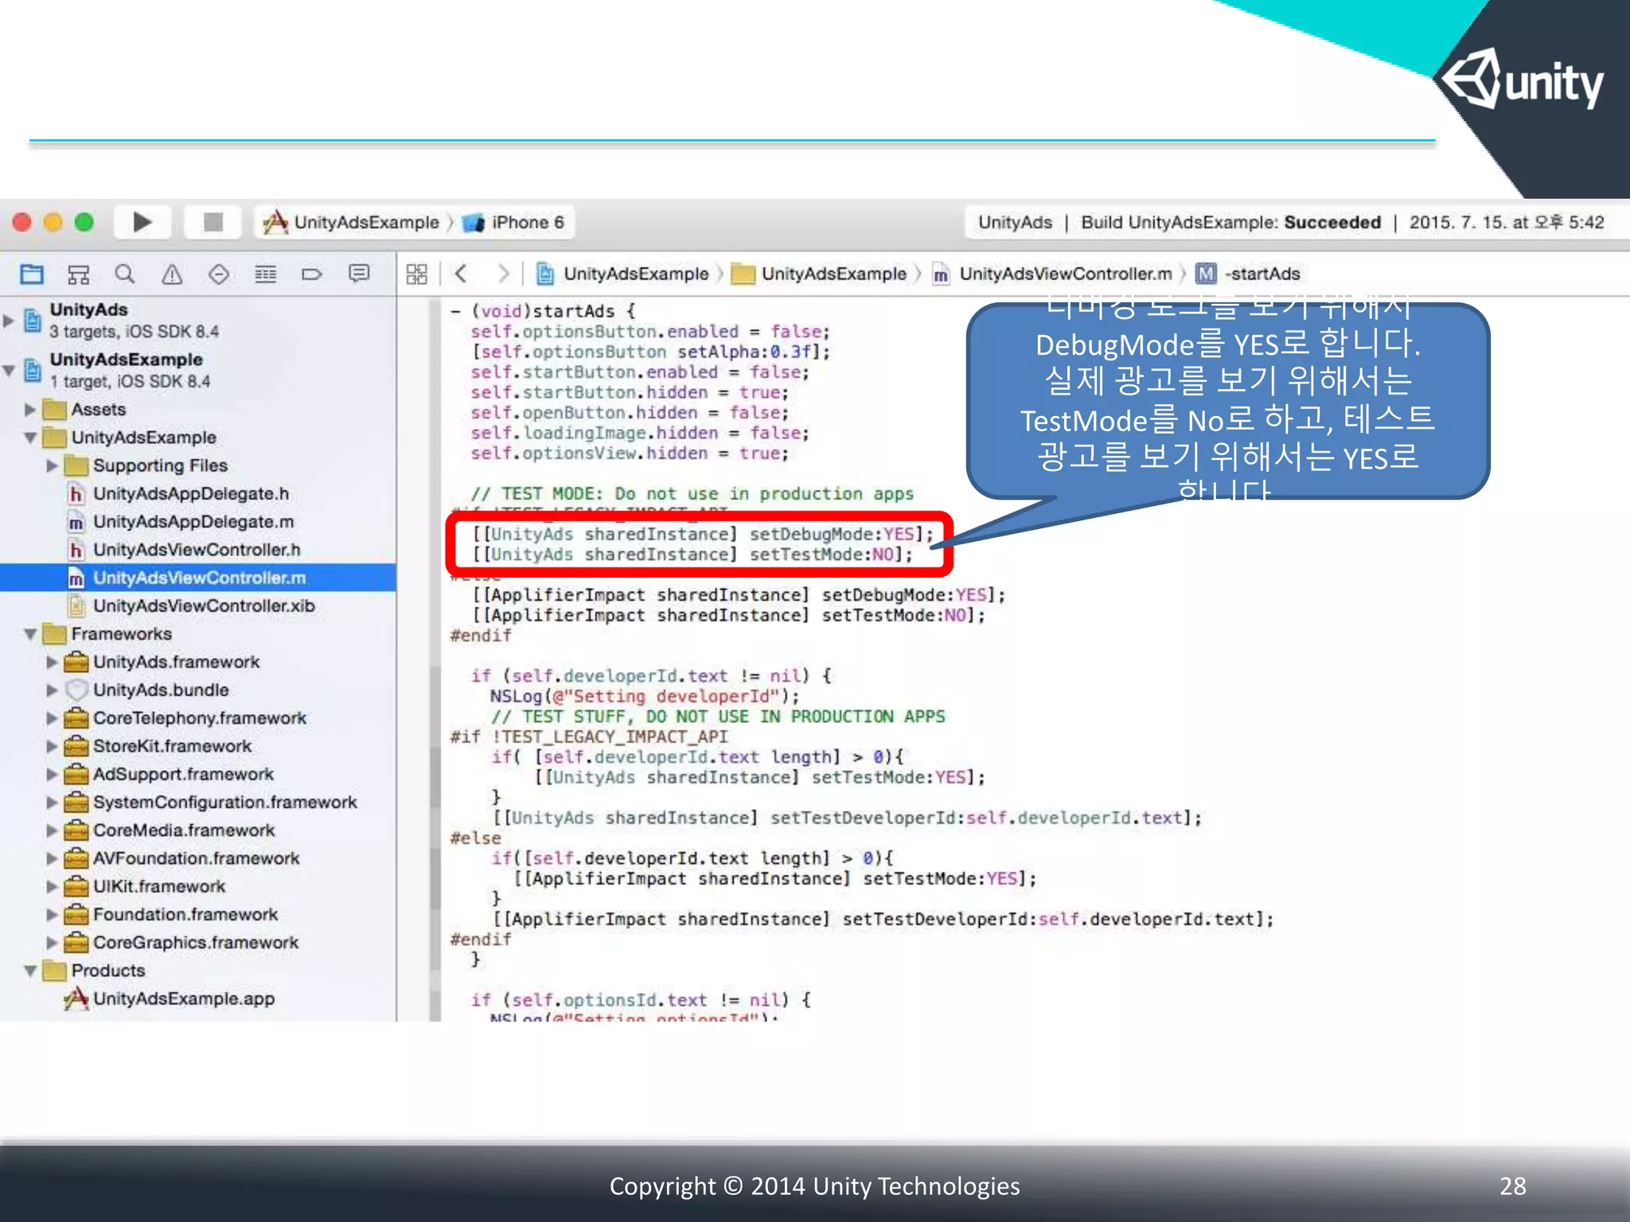Image resolution: width=1630 pixels, height=1222 pixels.
Task: Expand UnityAds.framework disclosure triangle
Action: click(52, 662)
